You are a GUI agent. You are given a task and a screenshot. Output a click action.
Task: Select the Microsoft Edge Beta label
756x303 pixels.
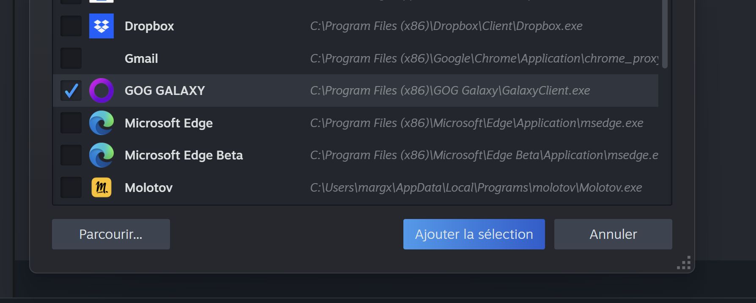184,155
